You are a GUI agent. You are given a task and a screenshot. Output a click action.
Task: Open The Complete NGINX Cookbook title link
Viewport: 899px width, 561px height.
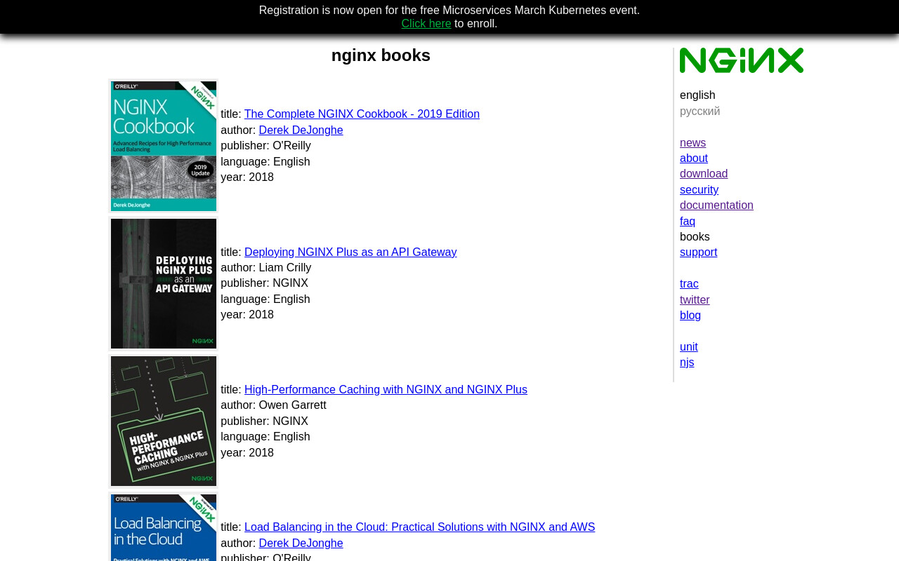(362, 114)
